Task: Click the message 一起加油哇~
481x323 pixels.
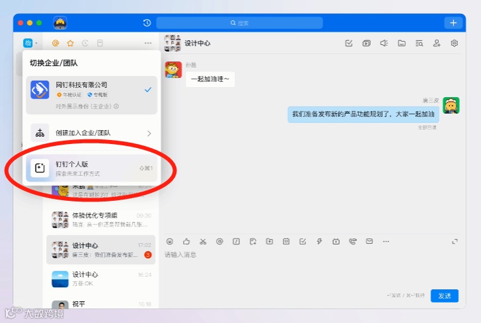Action: coord(210,79)
